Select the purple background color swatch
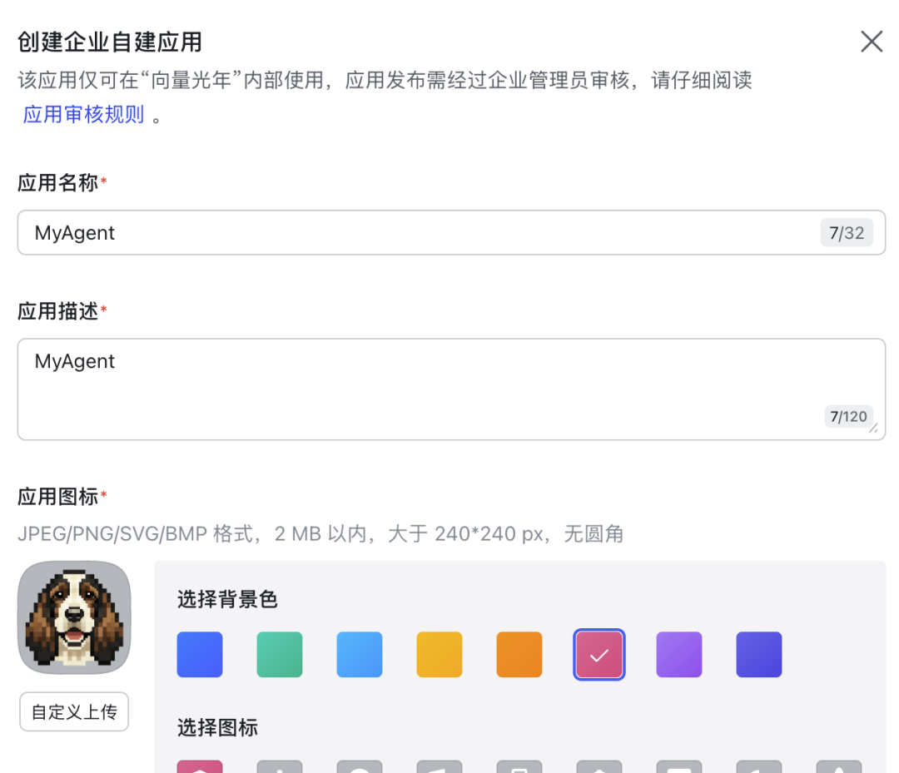This screenshot has height=773, width=899. (x=679, y=654)
